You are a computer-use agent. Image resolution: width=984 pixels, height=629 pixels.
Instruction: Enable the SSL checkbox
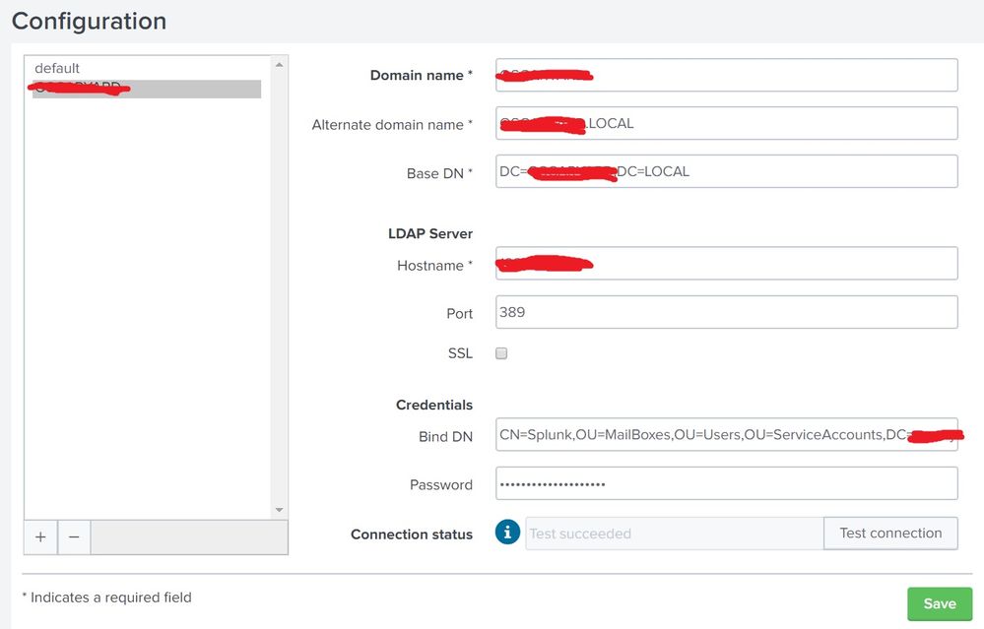(x=501, y=353)
